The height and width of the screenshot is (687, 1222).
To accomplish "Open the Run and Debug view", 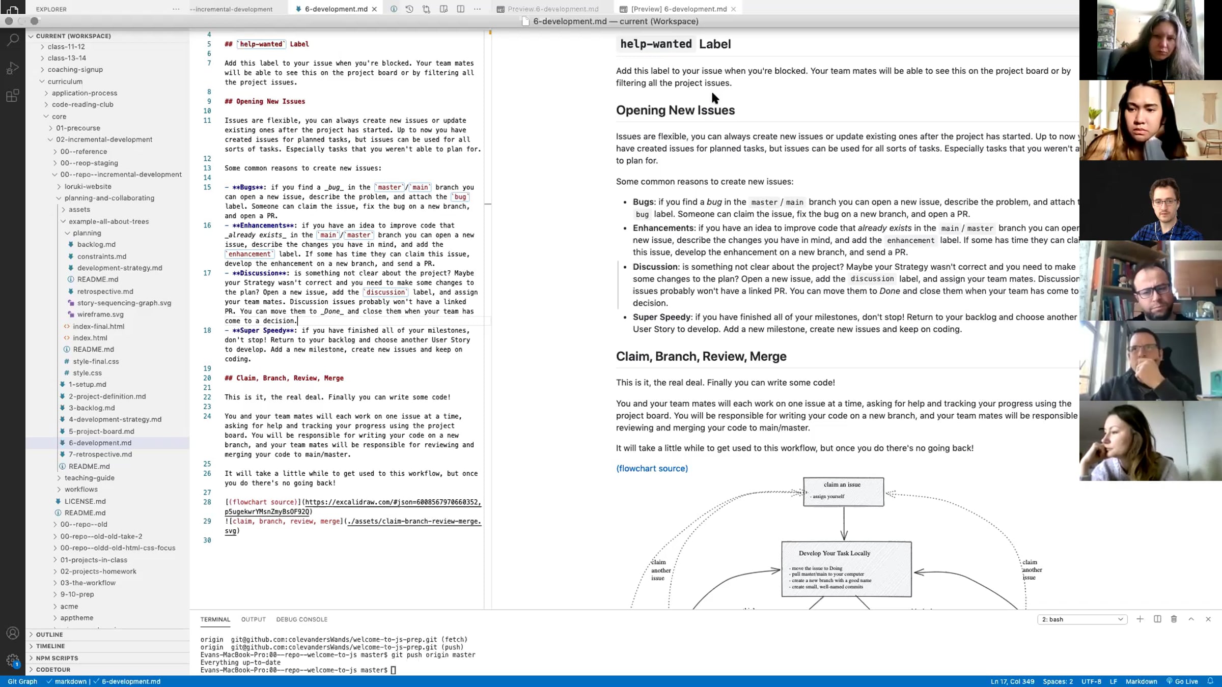I will [x=13, y=68].
